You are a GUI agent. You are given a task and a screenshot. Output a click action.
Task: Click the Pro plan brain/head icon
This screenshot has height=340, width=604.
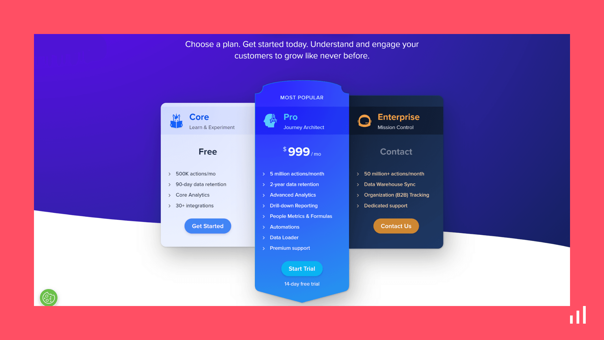[x=270, y=120]
